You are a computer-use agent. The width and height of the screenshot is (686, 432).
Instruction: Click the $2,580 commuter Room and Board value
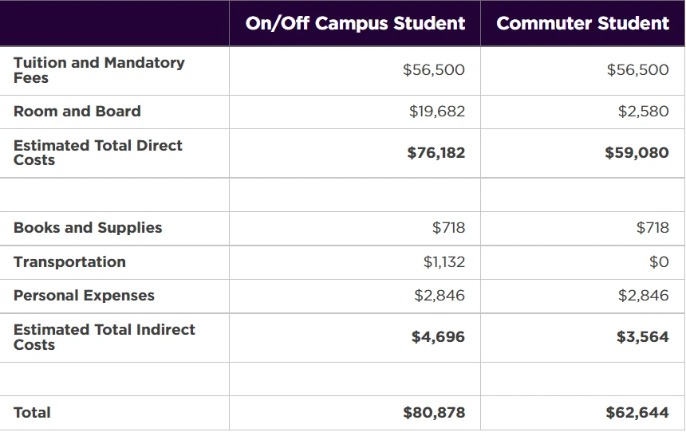(x=643, y=112)
